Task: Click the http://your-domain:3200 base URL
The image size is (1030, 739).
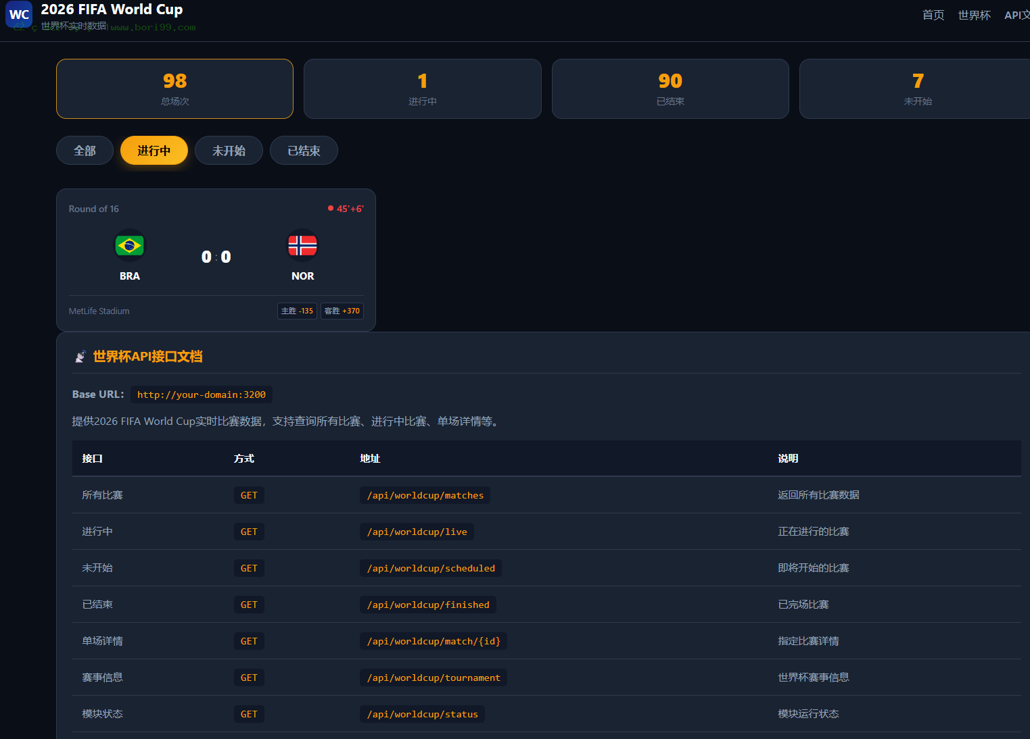Action: pyautogui.click(x=202, y=394)
